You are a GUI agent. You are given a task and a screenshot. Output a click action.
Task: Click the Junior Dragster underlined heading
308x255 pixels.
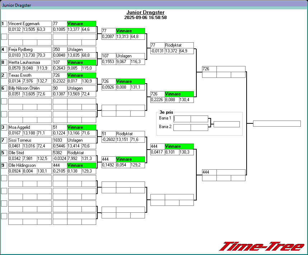[145, 12]
